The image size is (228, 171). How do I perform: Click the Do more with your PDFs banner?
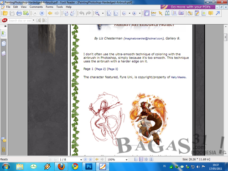tap(188, 7)
